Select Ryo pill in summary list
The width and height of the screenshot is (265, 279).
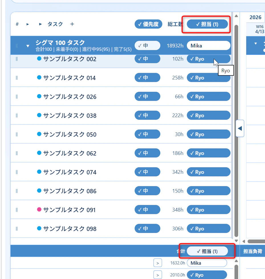coord(207,275)
